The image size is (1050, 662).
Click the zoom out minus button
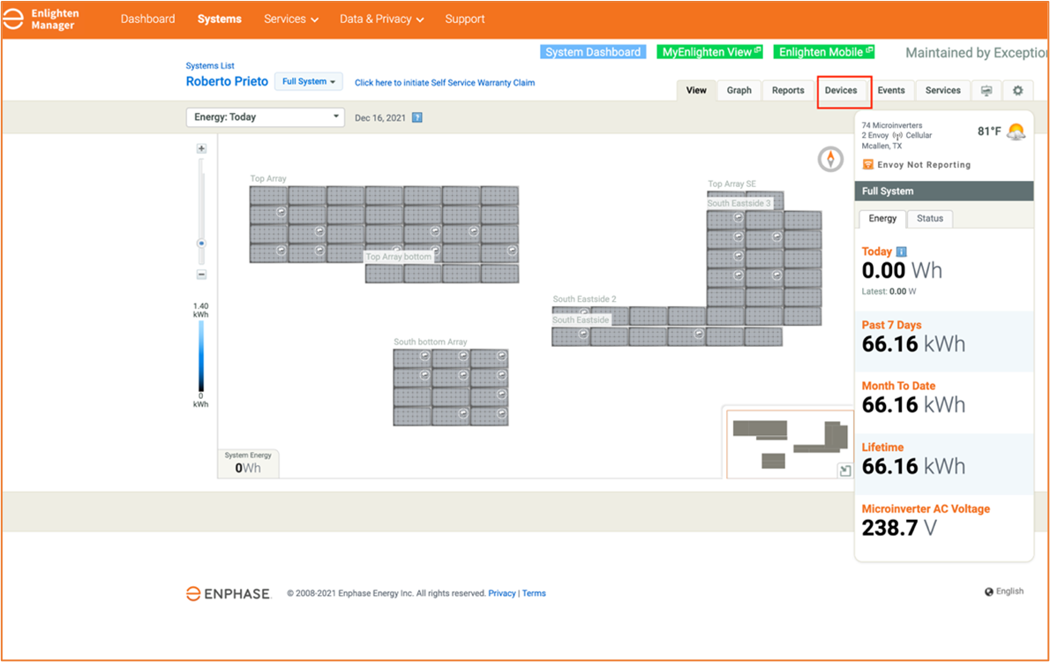pyautogui.click(x=201, y=275)
